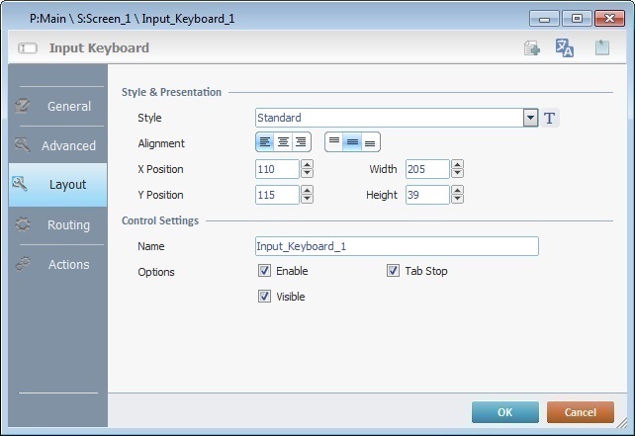The image size is (635, 436).
Task: Click the OK button
Action: pos(504,412)
